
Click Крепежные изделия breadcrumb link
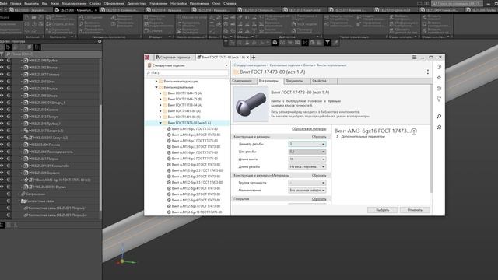pyautogui.click(x=285, y=65)
